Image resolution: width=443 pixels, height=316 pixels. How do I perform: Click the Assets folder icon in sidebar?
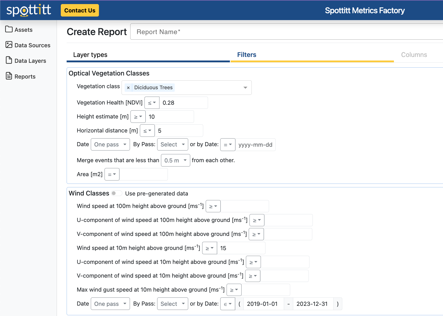coord(9,29)
